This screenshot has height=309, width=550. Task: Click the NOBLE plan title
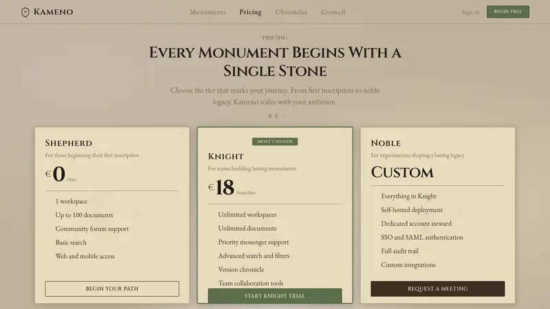pos(386,143)
